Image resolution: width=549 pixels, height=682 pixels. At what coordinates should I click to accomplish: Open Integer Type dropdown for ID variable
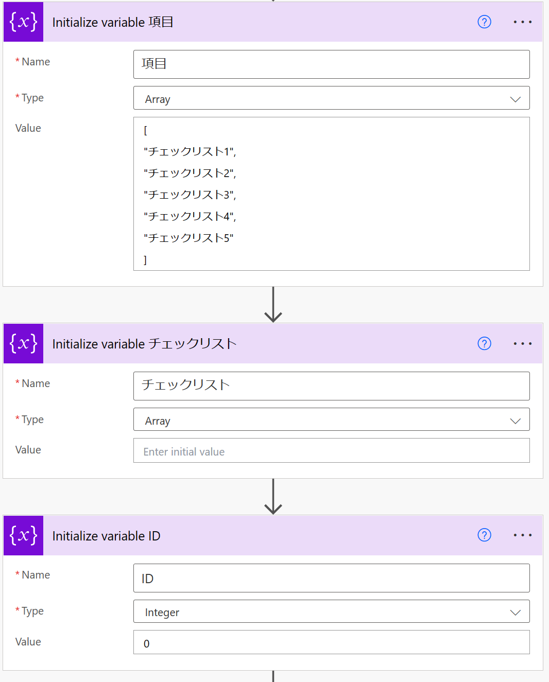pos(331,611)
